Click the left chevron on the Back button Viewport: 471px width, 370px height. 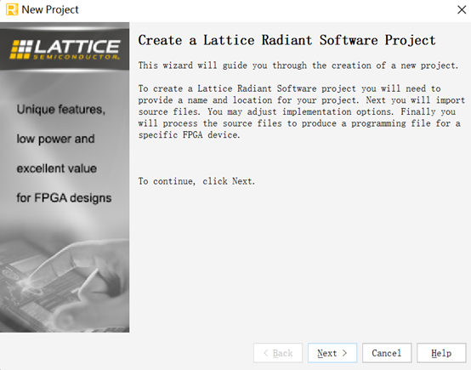coord(266,353)
